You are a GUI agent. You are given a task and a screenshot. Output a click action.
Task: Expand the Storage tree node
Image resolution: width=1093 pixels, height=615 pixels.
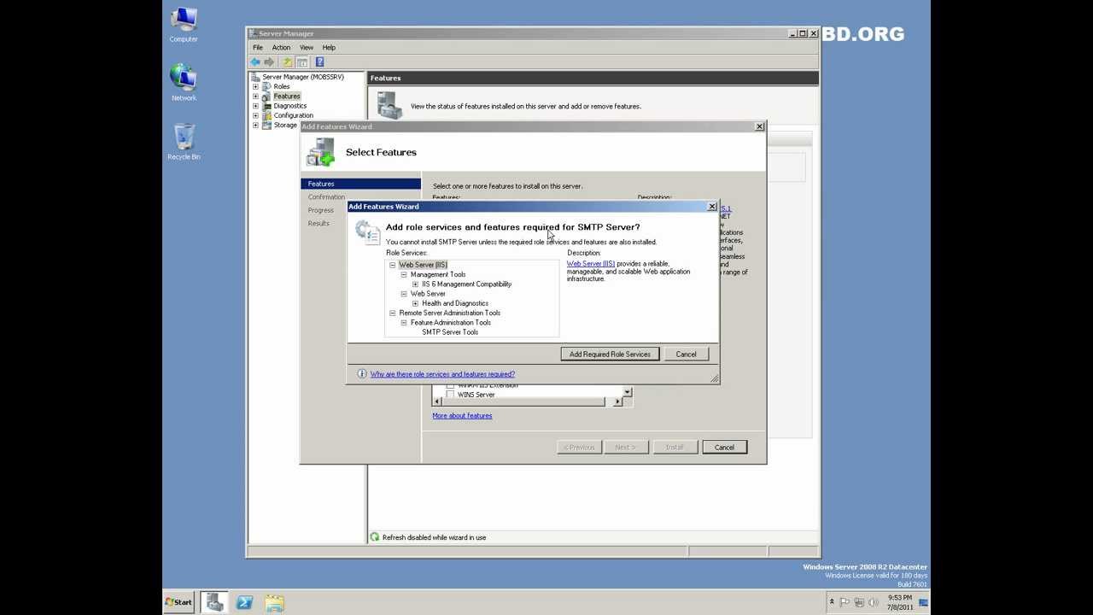coord(255,125)
